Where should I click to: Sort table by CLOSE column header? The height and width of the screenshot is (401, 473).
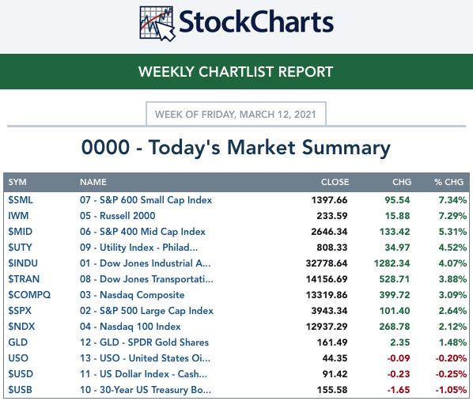(x=335, y=182)
